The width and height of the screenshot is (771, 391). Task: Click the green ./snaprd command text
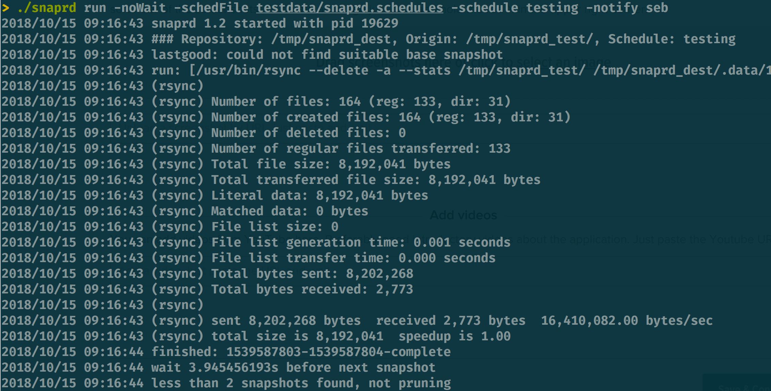click(x=46, y=8)
